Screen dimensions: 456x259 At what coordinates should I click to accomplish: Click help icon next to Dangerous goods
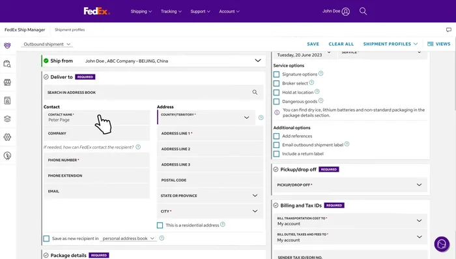click(321, 100)
